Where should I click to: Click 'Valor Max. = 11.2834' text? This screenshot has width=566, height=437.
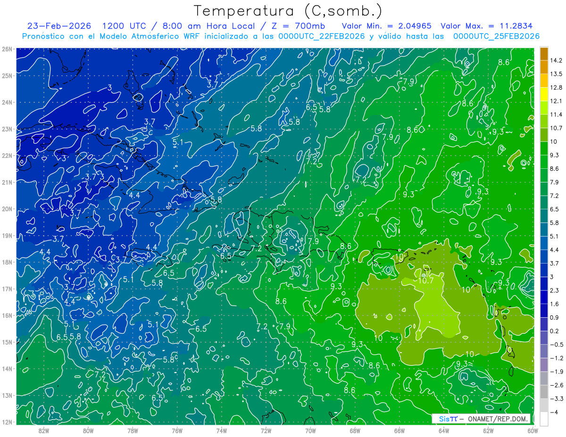click(x=486, y=26)
